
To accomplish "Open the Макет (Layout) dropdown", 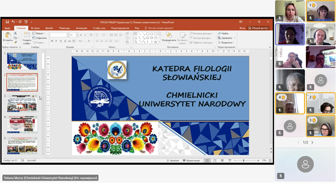I will pos(39,34).
